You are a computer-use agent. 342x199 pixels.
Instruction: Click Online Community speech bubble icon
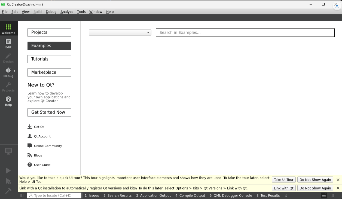(30, 146)
